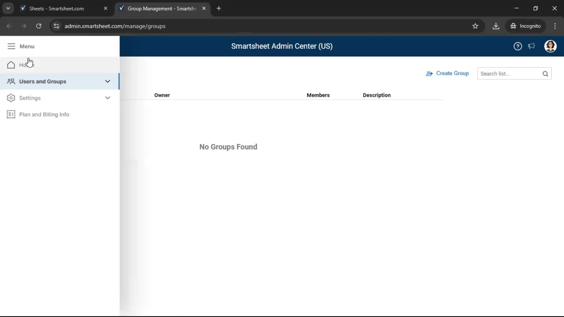Collapse the Users and Groups section
Image resolution: width=564 pixels, height=317 pixels.
point(108,81)
